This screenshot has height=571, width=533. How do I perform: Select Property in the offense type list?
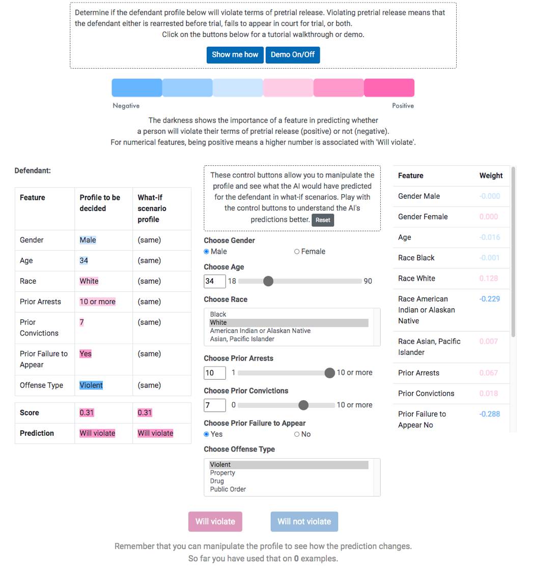click(223, 473)
